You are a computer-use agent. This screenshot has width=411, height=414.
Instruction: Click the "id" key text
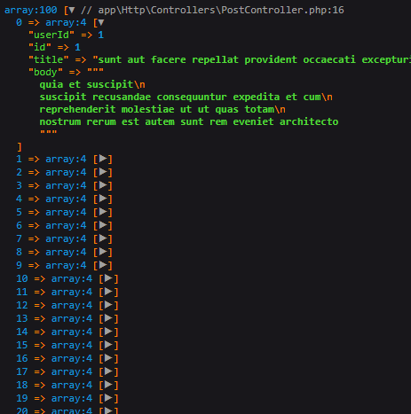tap(40, 47)
